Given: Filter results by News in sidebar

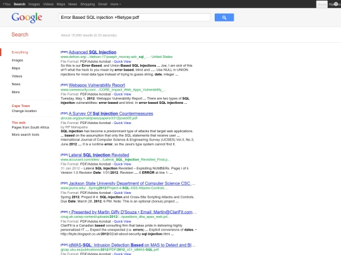Looking at the screenshot, I should click(16, 84).
